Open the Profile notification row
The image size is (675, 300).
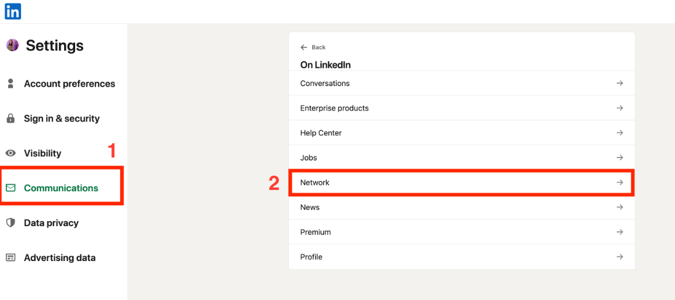(x=461, y=257)
